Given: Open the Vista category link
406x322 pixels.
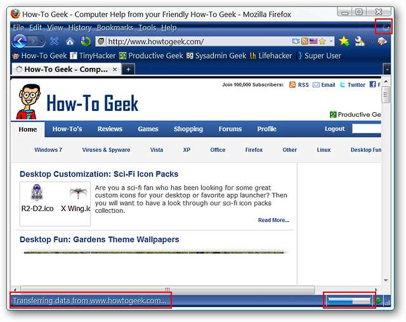Looking at the screenshot, I should [x=157, y=150].
